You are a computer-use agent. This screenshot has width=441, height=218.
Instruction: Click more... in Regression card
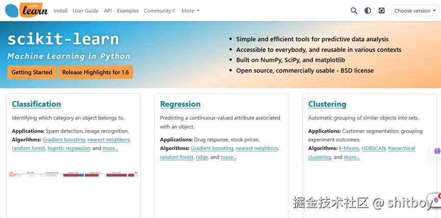pyautogui.click(x=228, y=157)
